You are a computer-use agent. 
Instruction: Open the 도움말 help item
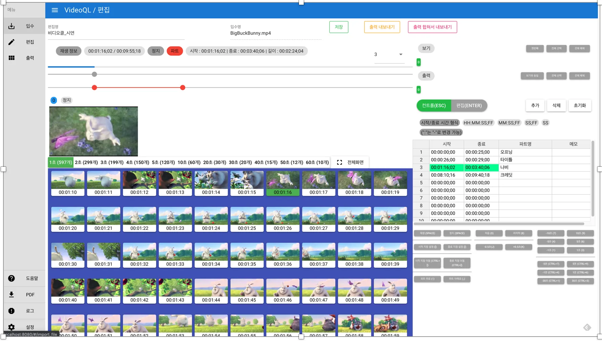pos(24,278)
